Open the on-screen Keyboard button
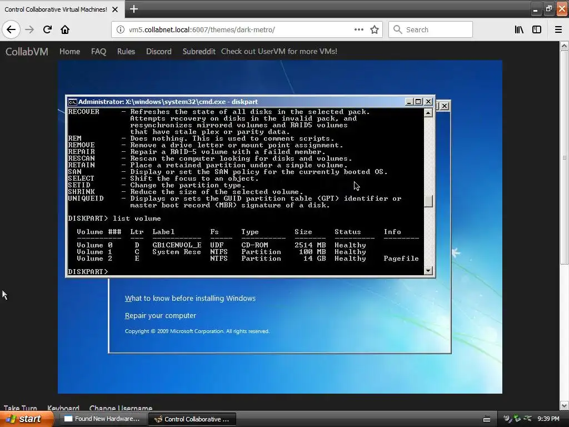Viewport: 569px width, 427px height. pyautogui.click(x=63, y=408)
